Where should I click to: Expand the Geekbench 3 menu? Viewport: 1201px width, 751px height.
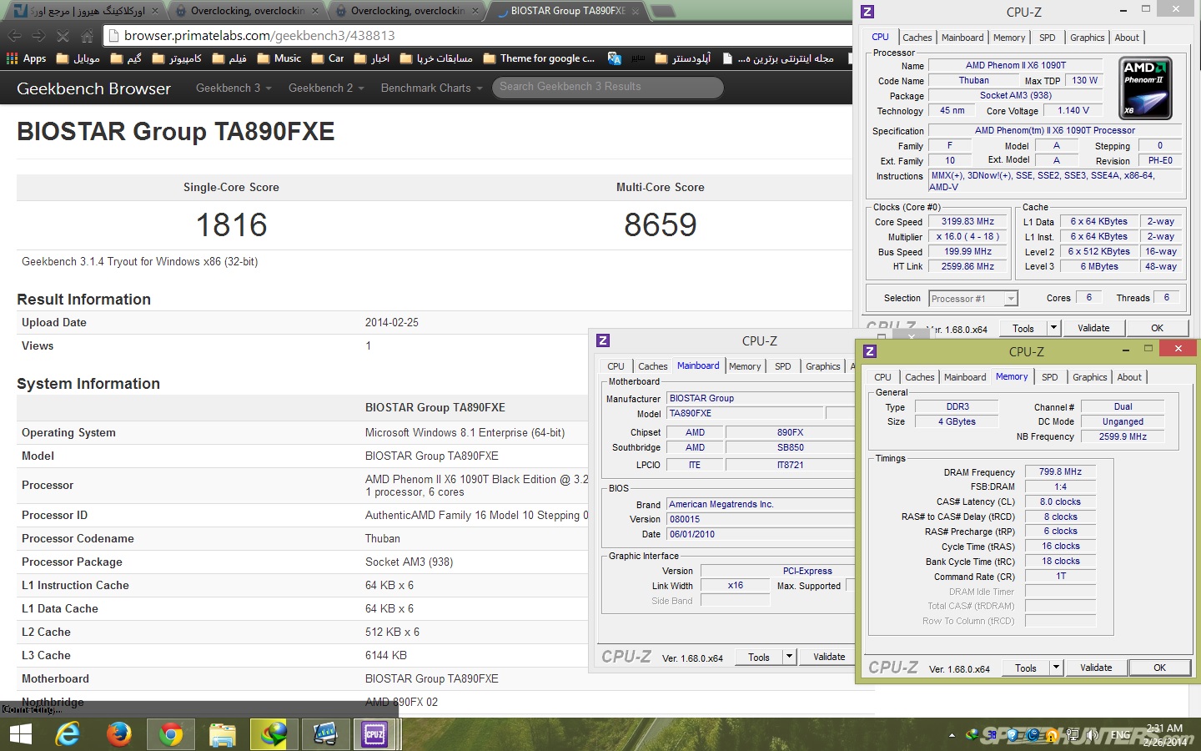coord(234,88)
